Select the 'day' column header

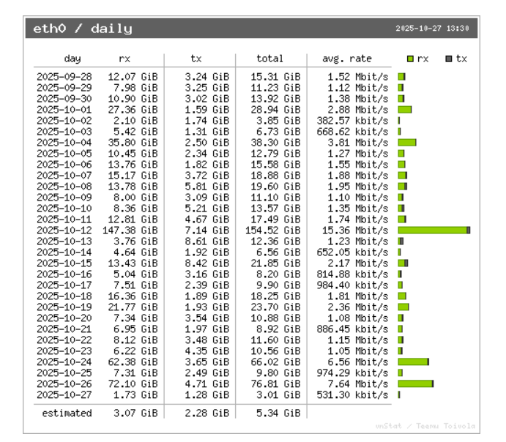pos(72,59)
